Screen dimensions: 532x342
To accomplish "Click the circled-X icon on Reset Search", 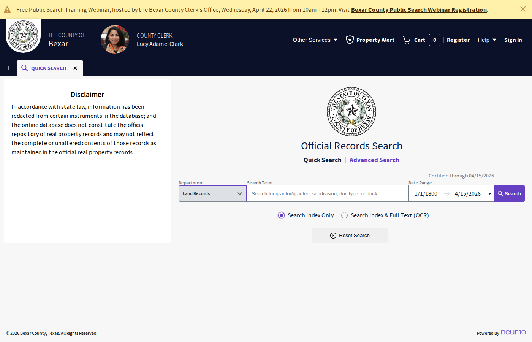I will [x=333, y=236].
